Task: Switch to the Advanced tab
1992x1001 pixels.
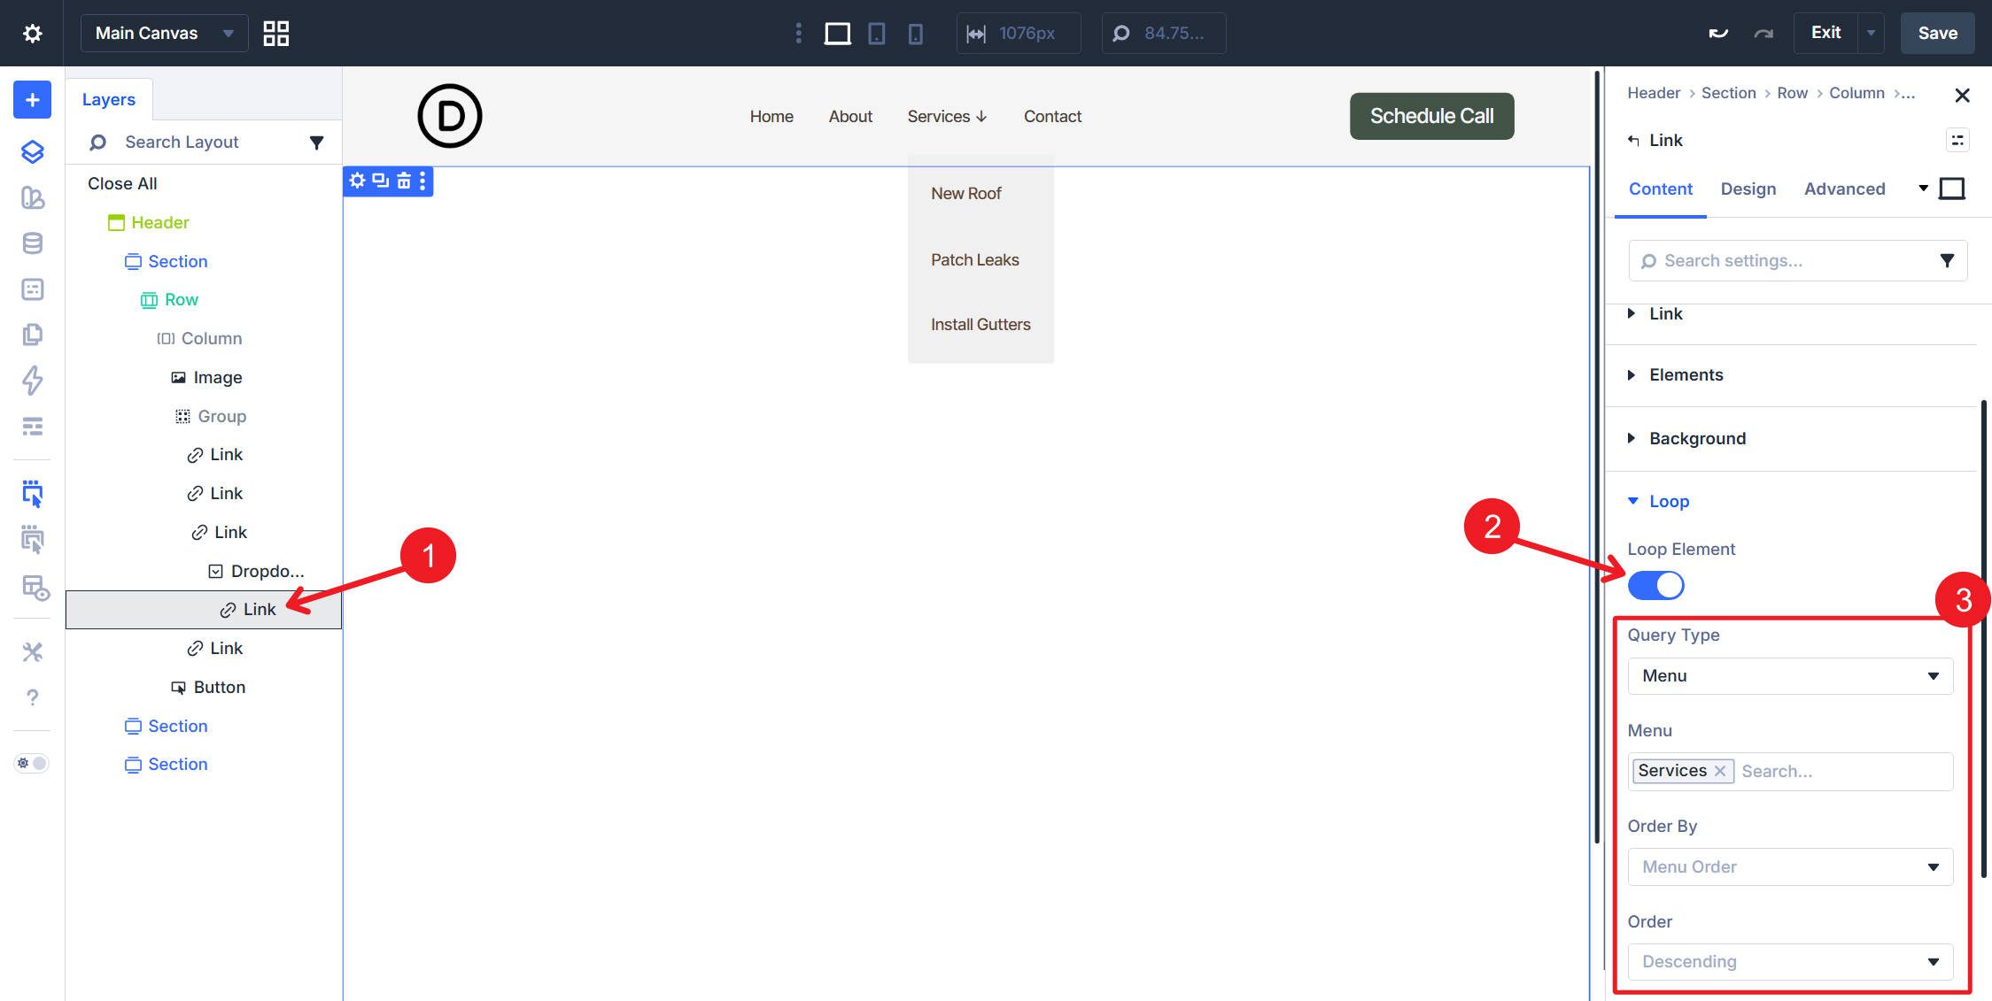Action: [1844, 189]
